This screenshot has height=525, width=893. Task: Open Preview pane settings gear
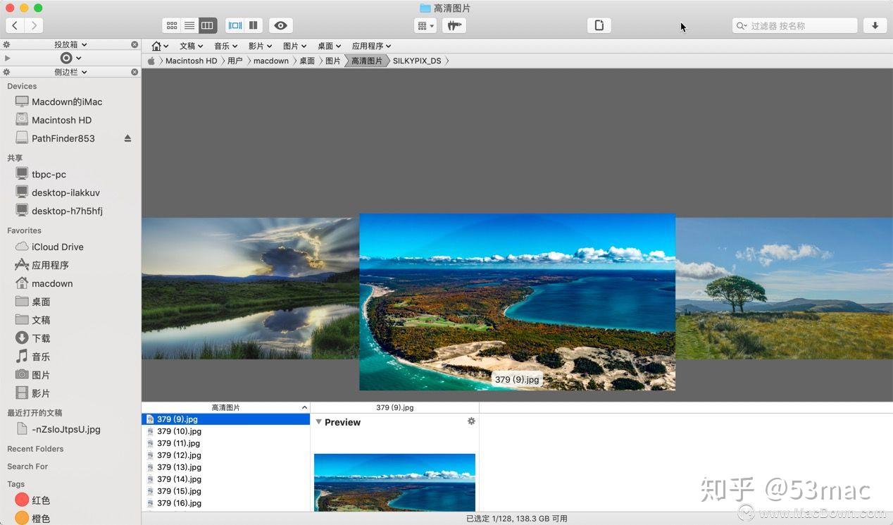pos(471,421)
